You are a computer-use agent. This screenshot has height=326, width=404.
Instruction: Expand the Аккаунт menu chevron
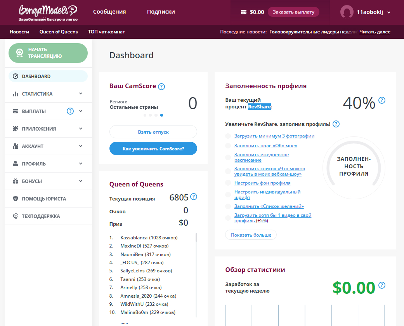point(81,146)
